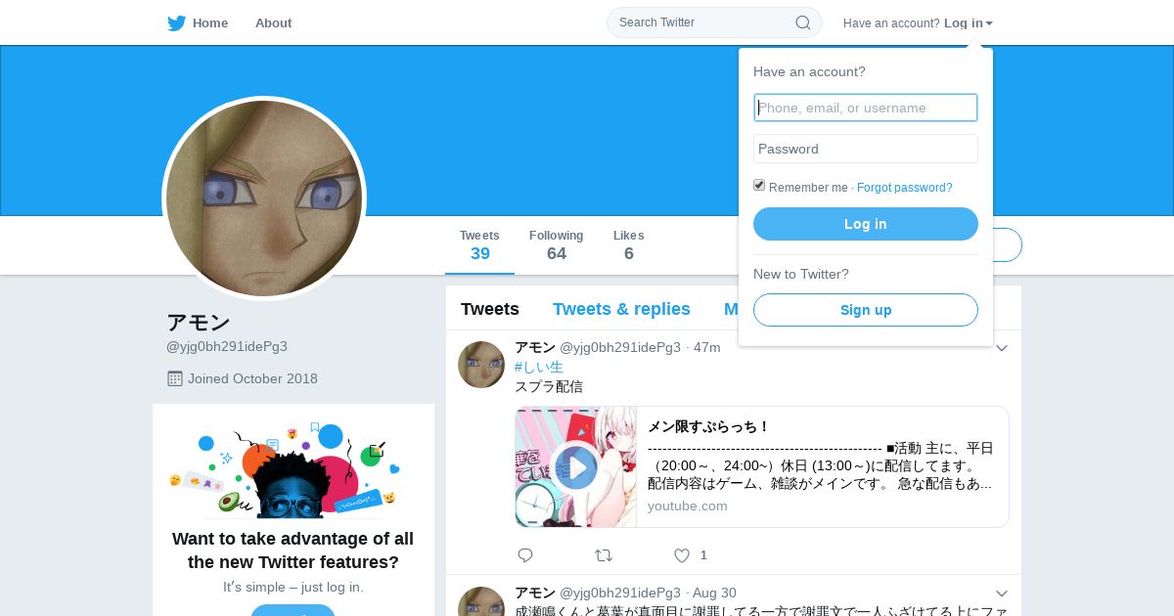Open the #しい生 hashtag link
The image size is (1174, 616).
[539, 368]
